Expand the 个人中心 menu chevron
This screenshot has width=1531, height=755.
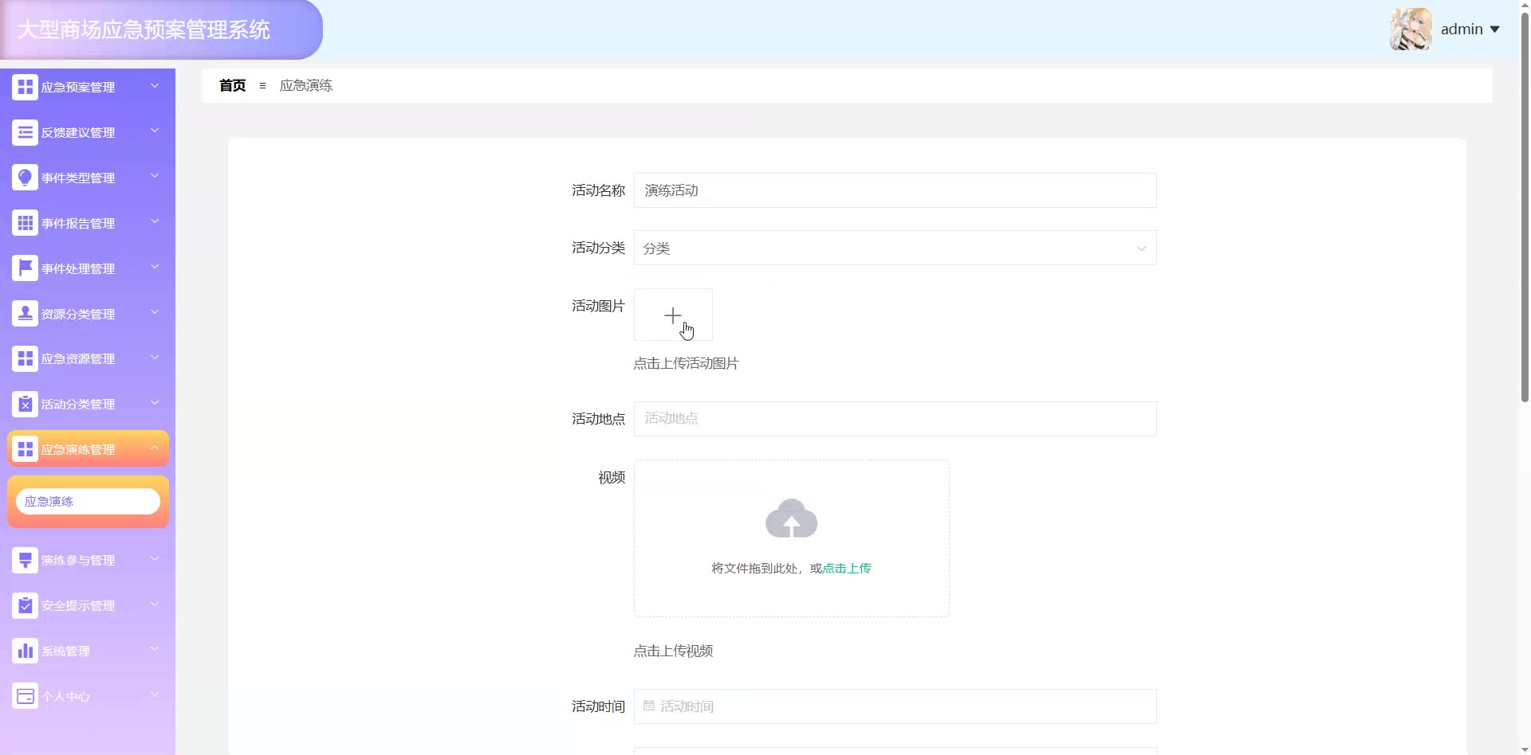click(x=155, y=696)
